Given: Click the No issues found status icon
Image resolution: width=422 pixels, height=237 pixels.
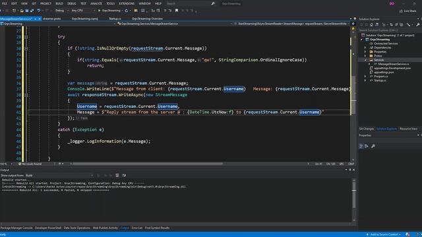Looking at the screenshot, I should (20, 164).
